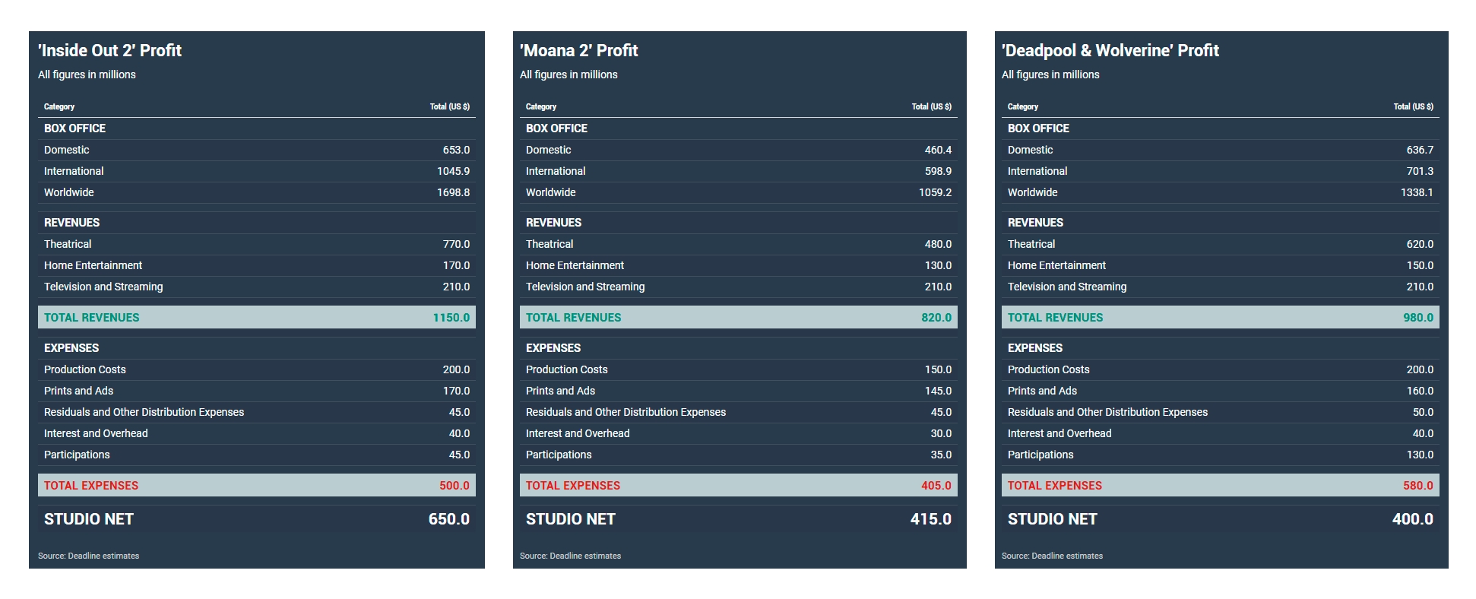Click Inside Out 2 Production Costs label

click(x=85, y=369)
